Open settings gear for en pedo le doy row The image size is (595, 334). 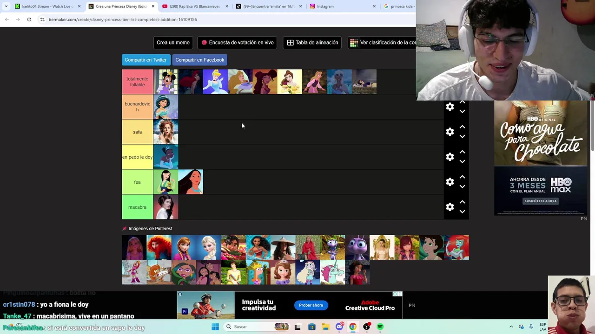[450, 157]
